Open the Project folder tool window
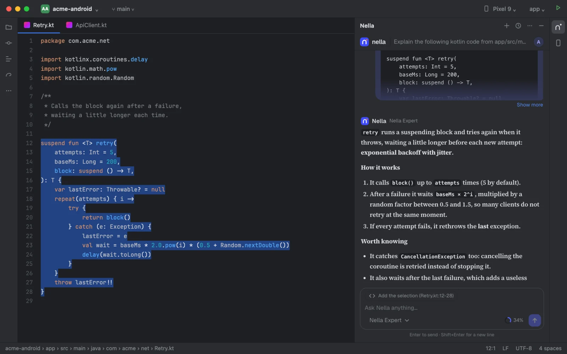This screenshot has width=567, height=354. point(9,27)
